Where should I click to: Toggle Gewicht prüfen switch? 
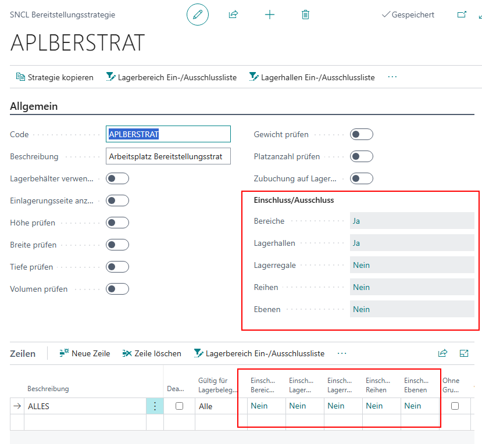361,135
